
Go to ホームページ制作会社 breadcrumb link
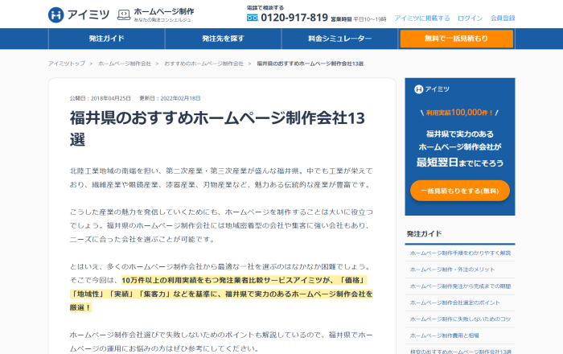tap(125, 63)
